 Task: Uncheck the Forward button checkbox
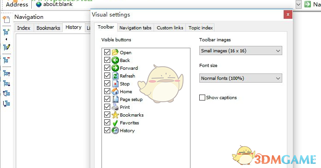[107, 67]
